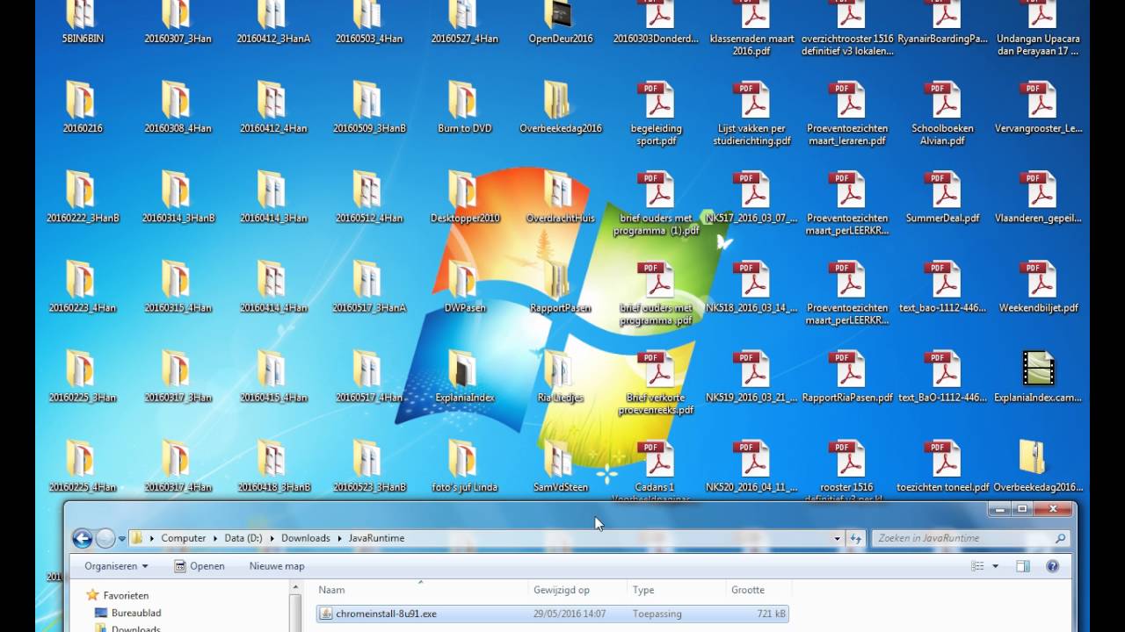This screenshot has width=1125, height=632.
Task: Select the 20160222_3HanB folder
Action: (x=82, y=190)
